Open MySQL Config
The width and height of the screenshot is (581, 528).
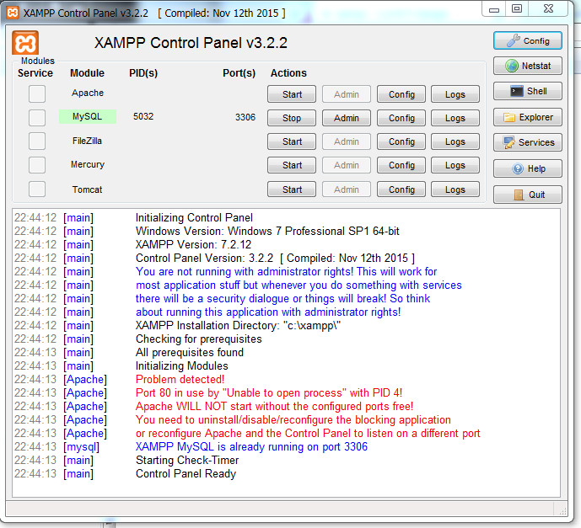[401, 118]
